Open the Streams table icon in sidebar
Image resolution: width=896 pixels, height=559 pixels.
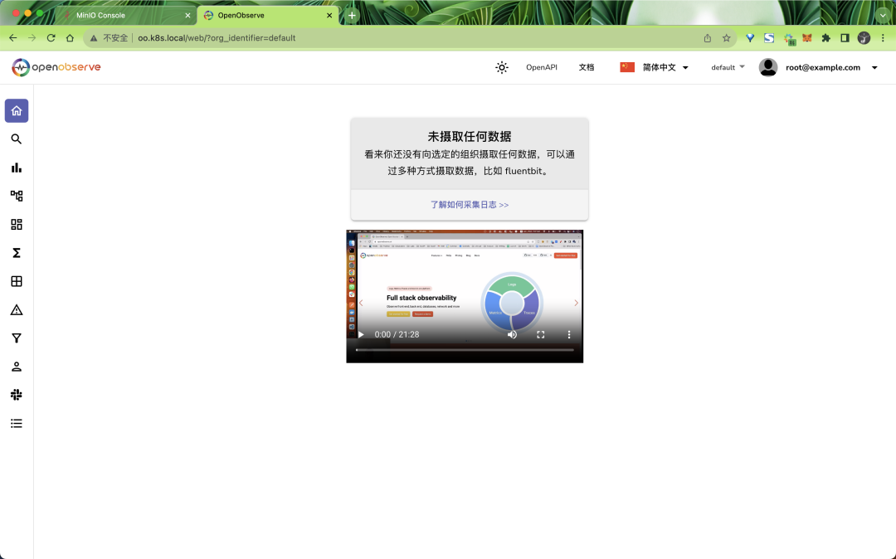click(x=17, y=281)
